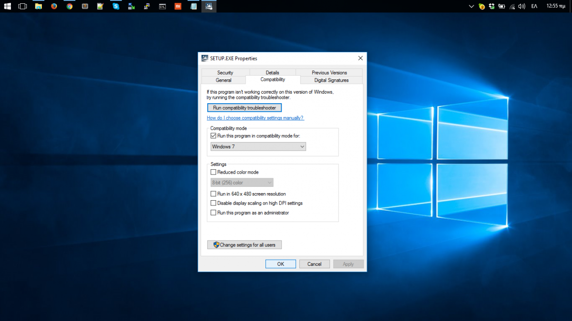Open the 8-bit (256) color dropdown
This screenshot has width=572, height=321.
click(242, 183)
